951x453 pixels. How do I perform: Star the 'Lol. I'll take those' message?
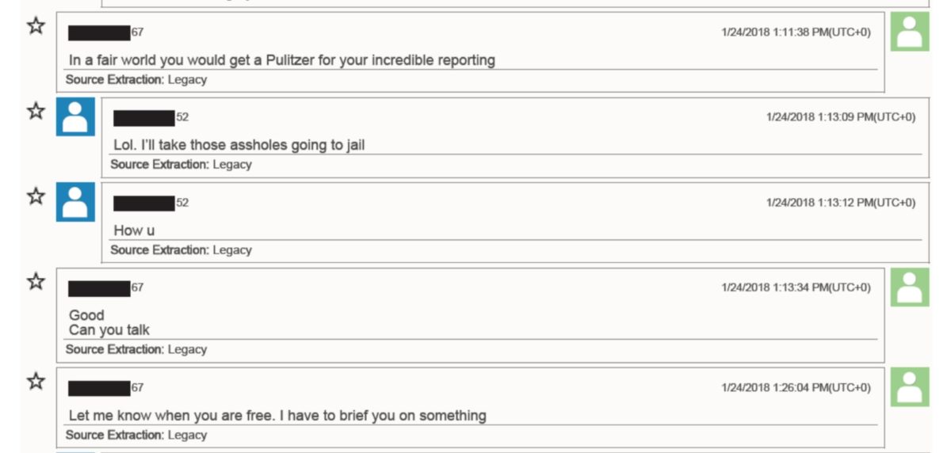36,111
